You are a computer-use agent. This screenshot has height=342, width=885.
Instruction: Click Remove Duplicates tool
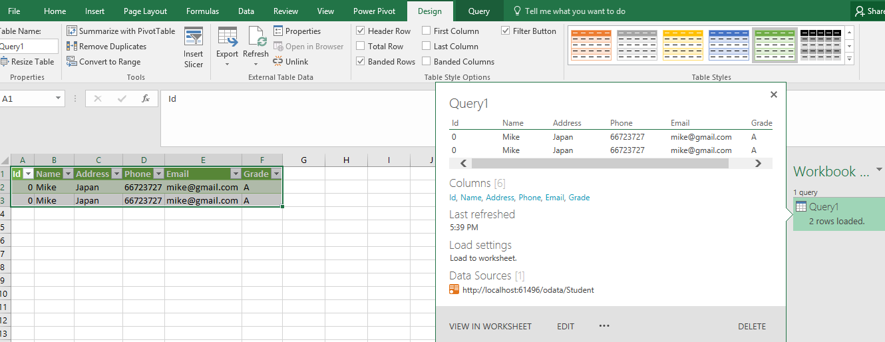[x=106, y=47]
